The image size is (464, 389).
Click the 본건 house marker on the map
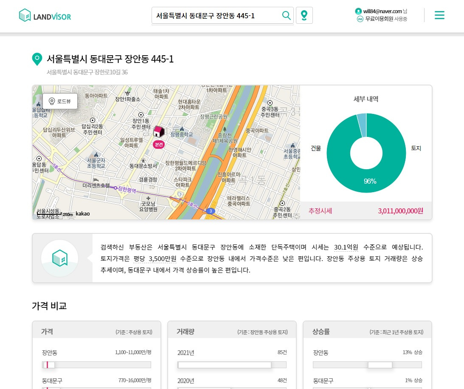point(159,132)
